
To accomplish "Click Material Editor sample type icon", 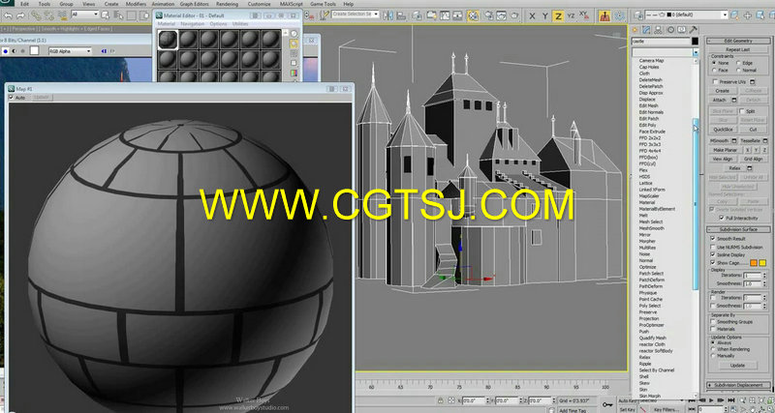I will [x=294, y=34].
